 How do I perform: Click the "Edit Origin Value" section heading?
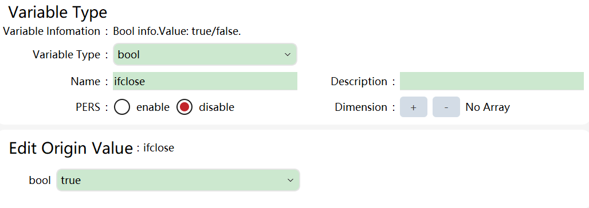tap(70, 148)
